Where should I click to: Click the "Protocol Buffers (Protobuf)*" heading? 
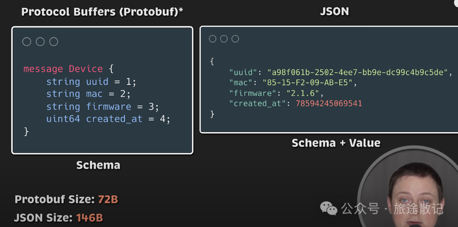point(102,12)
